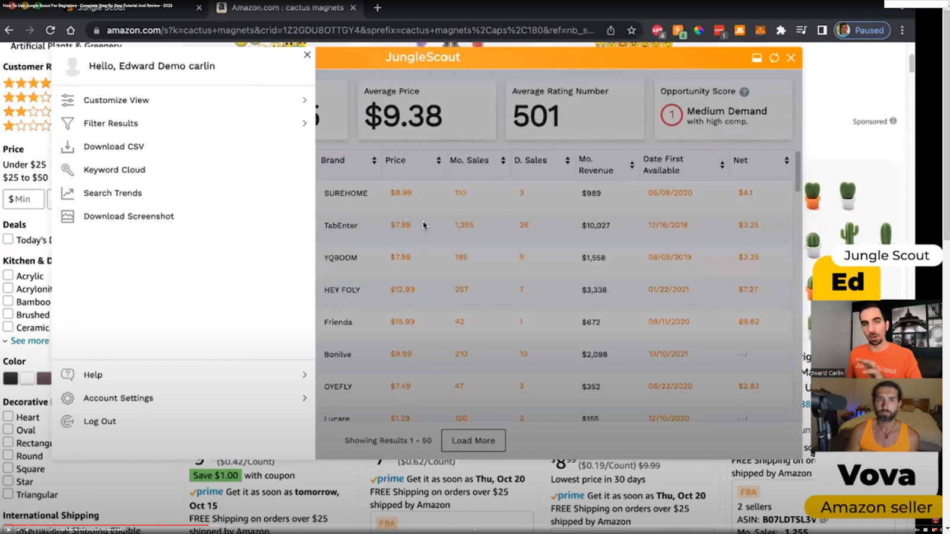Select the brown color swatch
This screenshot has height=534, width=950.
coord(45,378)
